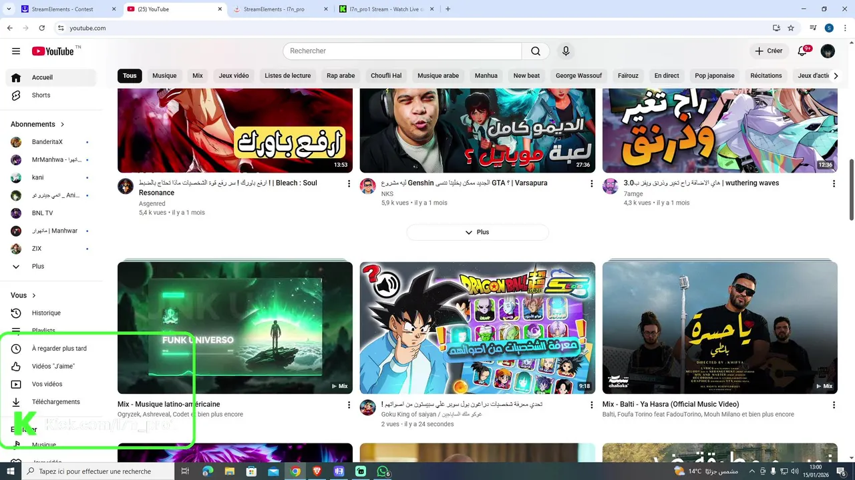This screenshot has width=855, height=480.
Task: Select the Rap arabe filter chip
Action: tap(341, 76)
